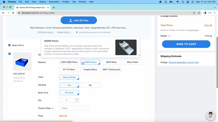Open the battery status menu
218x122 pixels.
(172, 2)
